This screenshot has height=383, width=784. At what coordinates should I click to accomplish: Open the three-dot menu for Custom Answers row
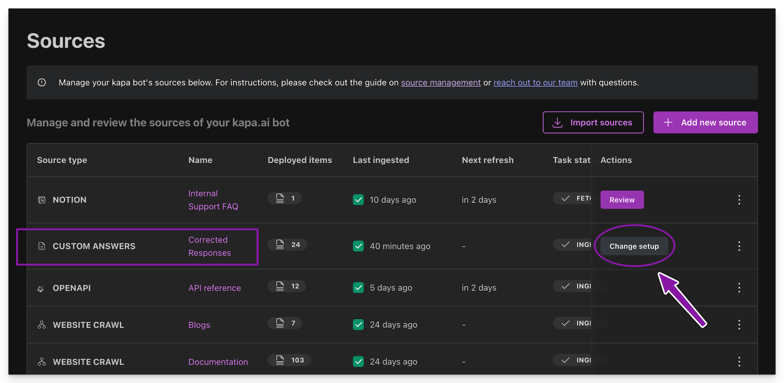pyautogui.click(x=739, y=246)
